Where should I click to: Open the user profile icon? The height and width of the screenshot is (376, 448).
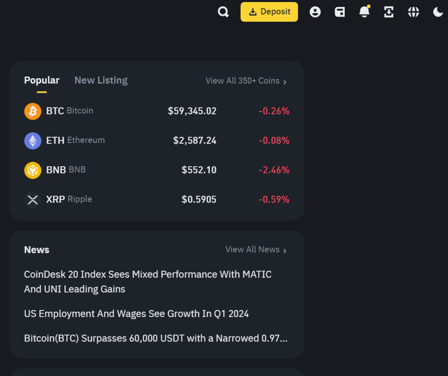click(x=315, y=12)
